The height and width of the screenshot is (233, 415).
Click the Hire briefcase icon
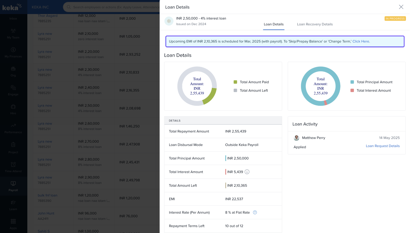13,107
